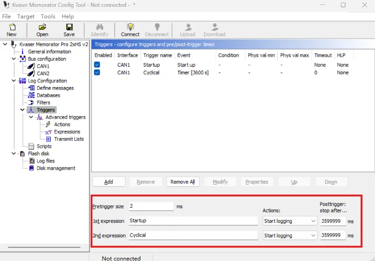
Task: Select the Actions lightning icon
Action: [48, 124]
